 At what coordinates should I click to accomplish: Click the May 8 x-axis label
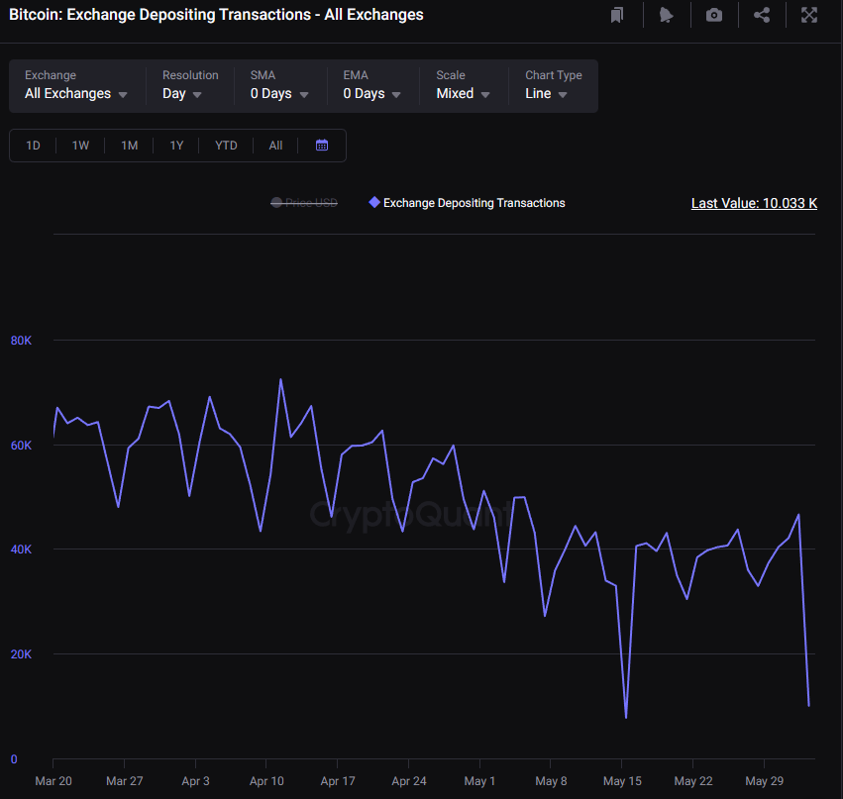click(x=551, y=781)
